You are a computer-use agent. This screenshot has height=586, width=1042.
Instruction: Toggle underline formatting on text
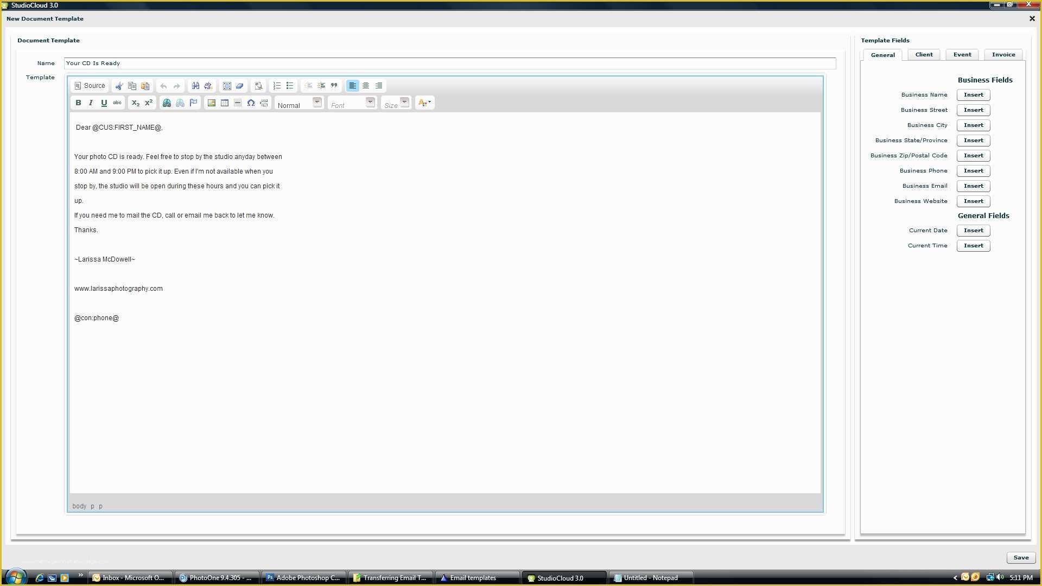coord(104,103)
